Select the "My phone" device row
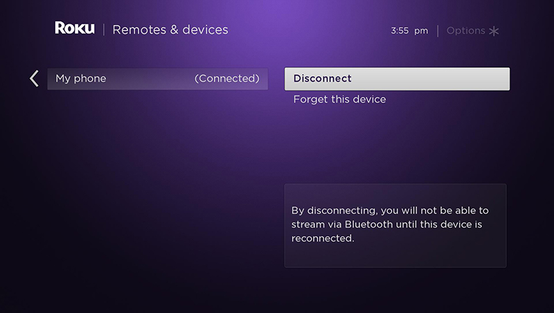554x313 pixels. click(x=157, y=79)
